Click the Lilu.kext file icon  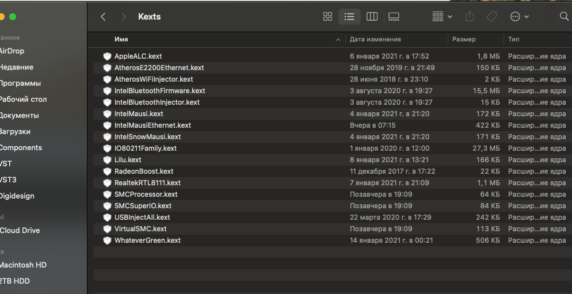pyautogui.click(x=107, y=160)
